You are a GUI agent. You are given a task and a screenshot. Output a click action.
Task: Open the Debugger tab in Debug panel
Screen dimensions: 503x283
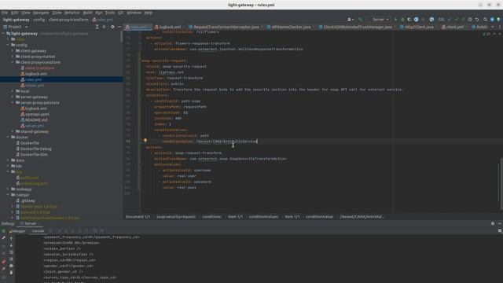17,231
